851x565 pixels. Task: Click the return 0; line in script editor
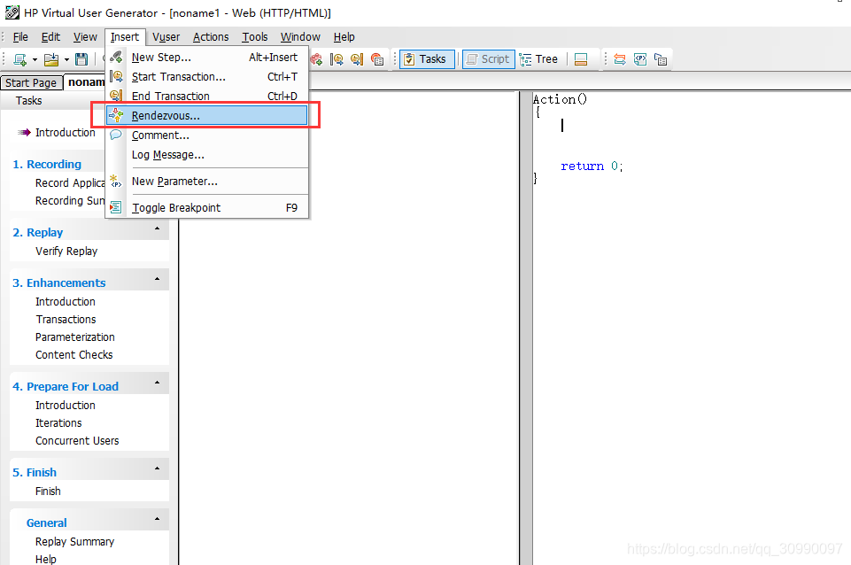point(592,166)
